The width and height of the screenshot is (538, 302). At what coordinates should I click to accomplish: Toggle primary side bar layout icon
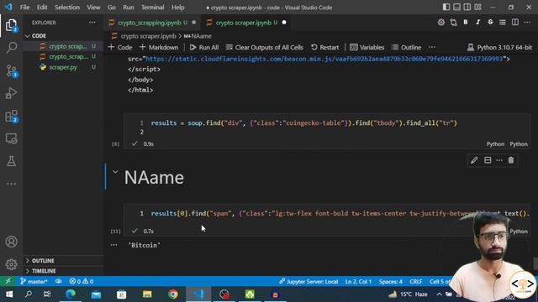pos(446,8)
